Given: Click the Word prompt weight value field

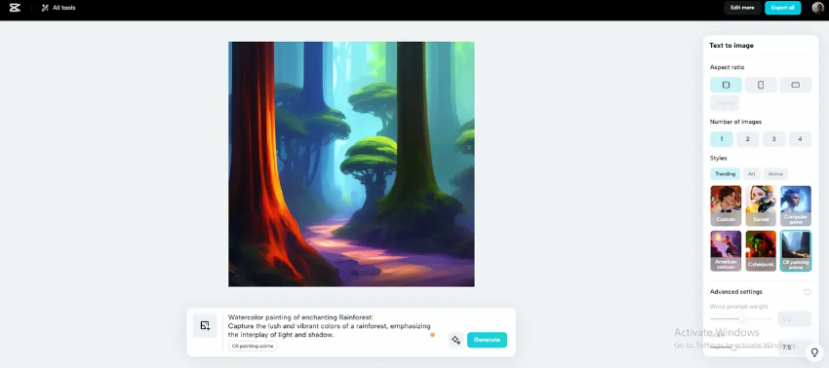Looking at the screenshot, I should [794, 319].
